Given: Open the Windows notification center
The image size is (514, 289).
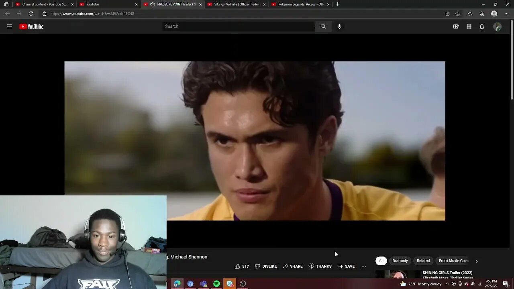Looking at the screenshot, I should pos(506,284).
